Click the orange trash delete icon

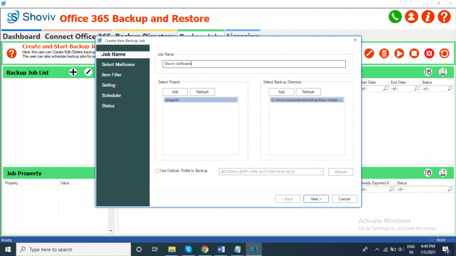coord(384,53)
